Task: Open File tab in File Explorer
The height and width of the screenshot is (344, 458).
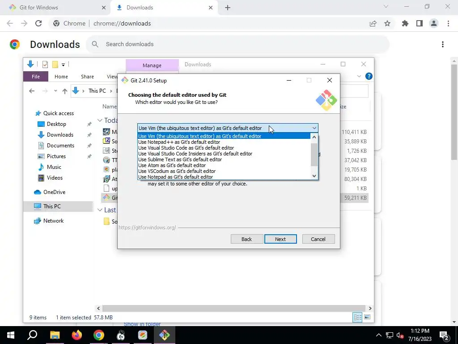Action: point(36,77)
